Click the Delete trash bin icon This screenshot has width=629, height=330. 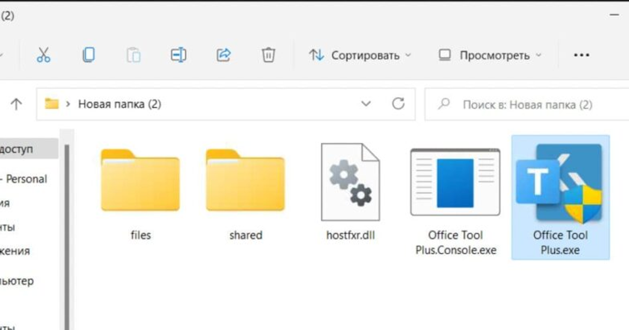click(x=268, y=55)
